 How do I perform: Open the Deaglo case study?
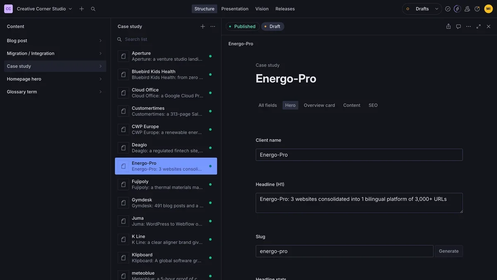(166, 148)
